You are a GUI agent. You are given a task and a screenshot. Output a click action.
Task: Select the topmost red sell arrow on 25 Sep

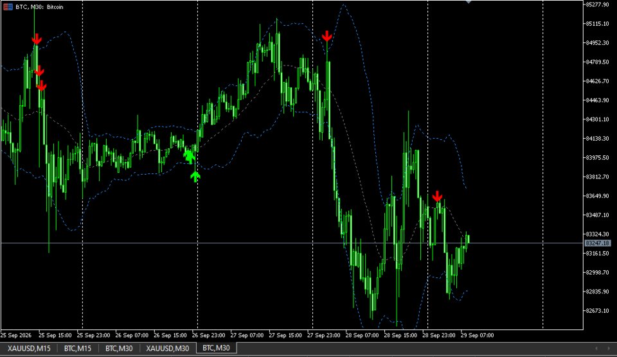[x=36, y=39]
